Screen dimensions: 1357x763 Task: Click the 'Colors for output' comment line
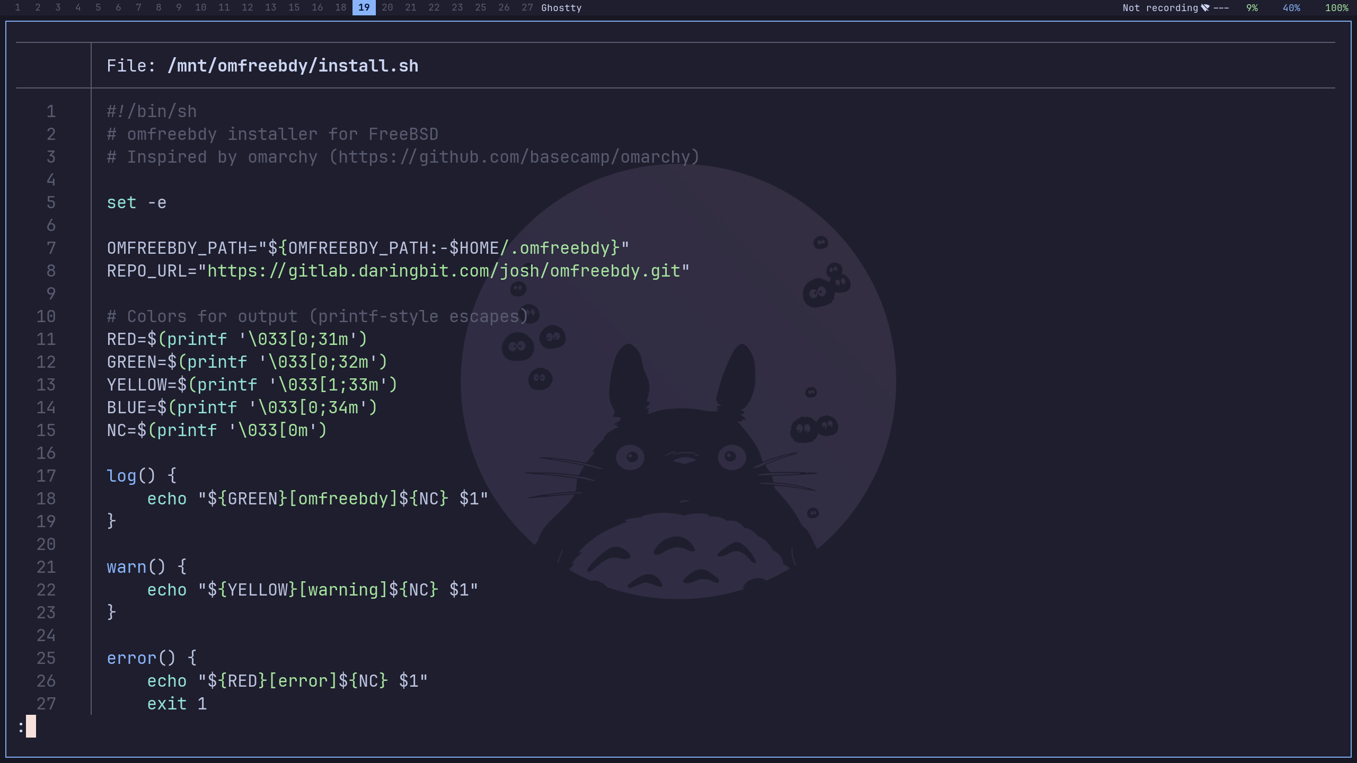coord(318,316)
